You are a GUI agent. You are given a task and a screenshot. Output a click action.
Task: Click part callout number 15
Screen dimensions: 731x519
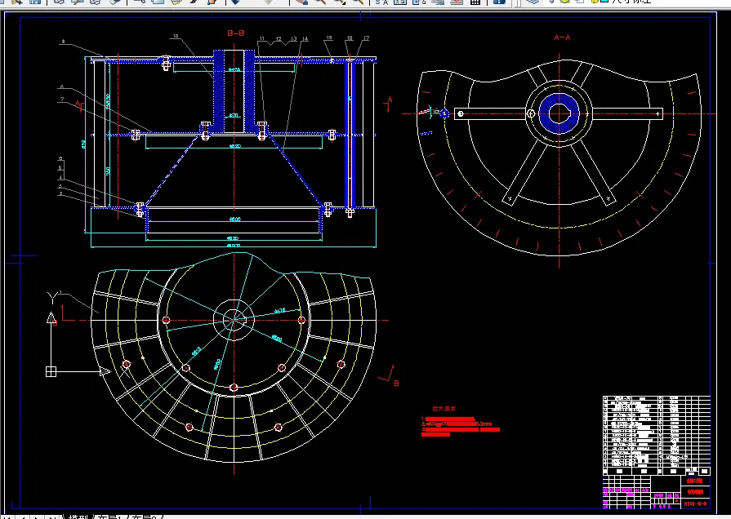tap(329, 38)
